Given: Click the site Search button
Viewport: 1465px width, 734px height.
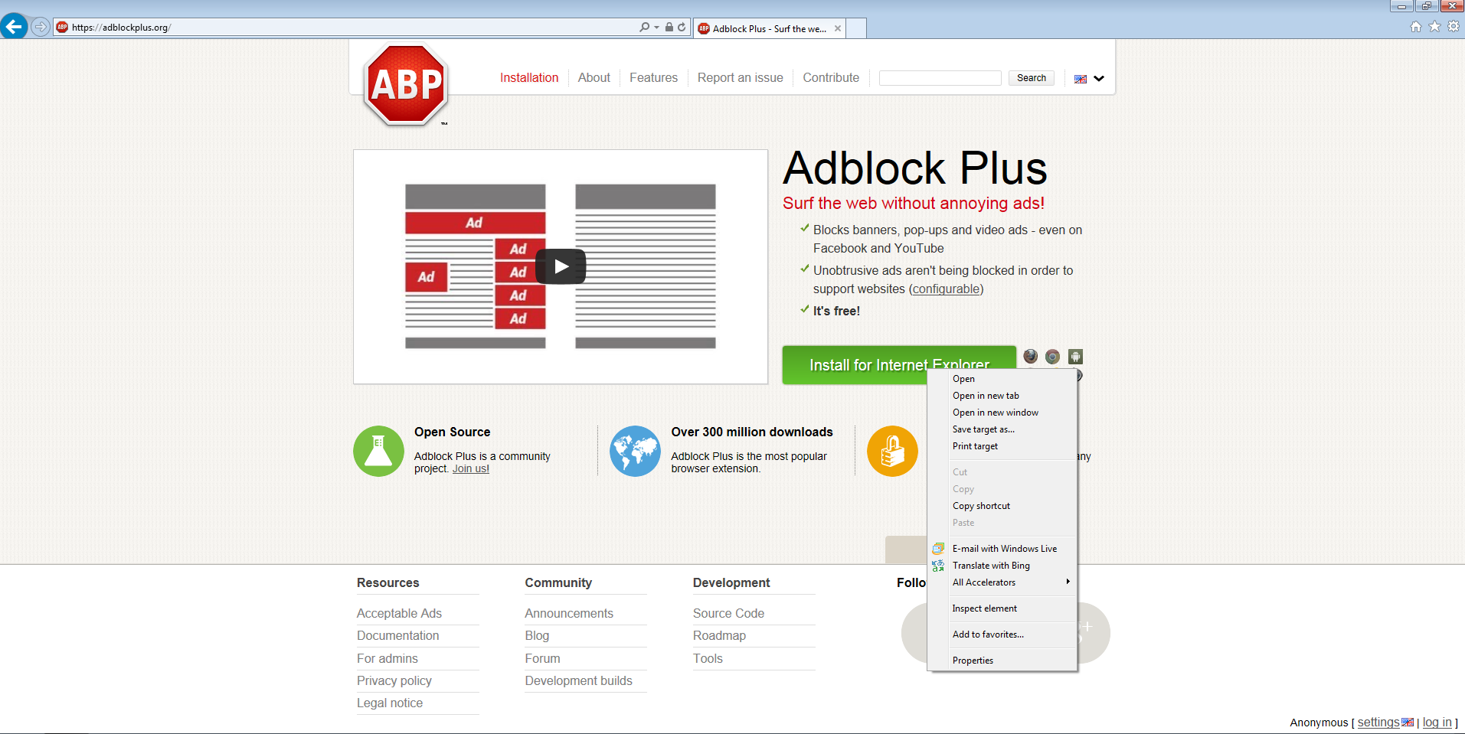Looking at the screenshot, I should 1032,78.
